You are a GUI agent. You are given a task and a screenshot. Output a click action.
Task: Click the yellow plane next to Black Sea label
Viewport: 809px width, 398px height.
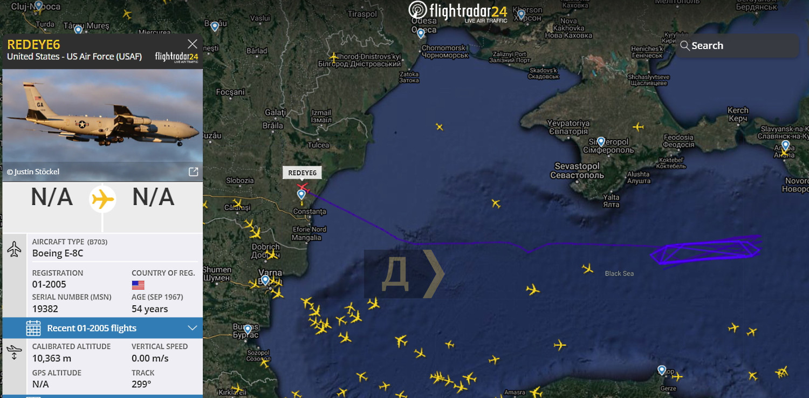pyautogui.click(x=588, y=268)
